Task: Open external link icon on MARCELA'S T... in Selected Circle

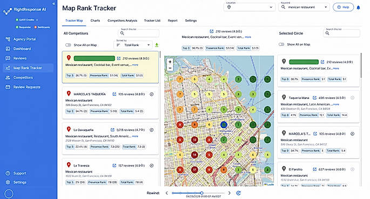Action: tap(315, 134)
